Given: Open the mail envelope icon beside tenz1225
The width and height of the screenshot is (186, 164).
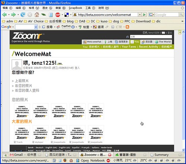Looking at the screenshot, I should click(163, 33).
